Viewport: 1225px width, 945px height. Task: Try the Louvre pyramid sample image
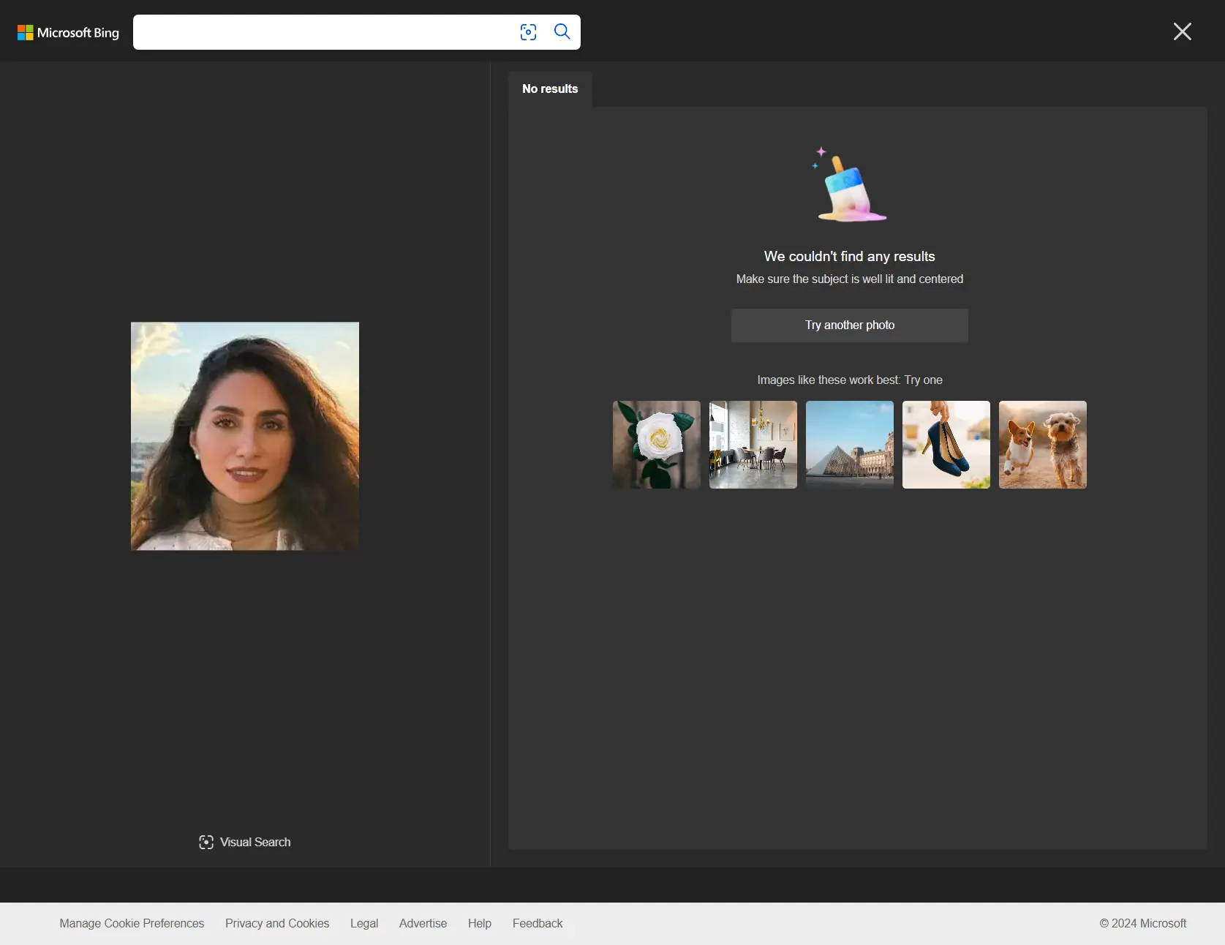click(849, 445)
